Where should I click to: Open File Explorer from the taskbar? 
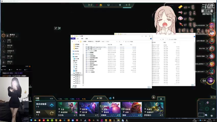coord(119,120)
